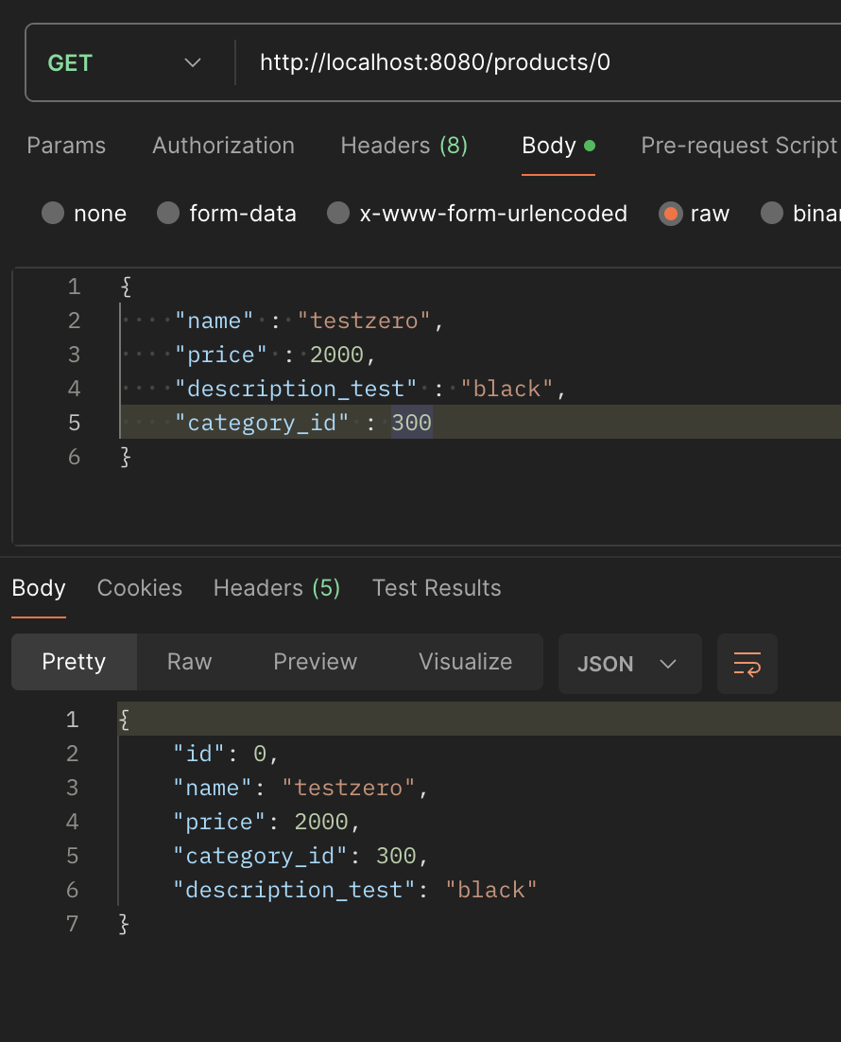Switch to the Params tab
Viewport: 841px width, 1042px height.
click(x=66, y=146)
